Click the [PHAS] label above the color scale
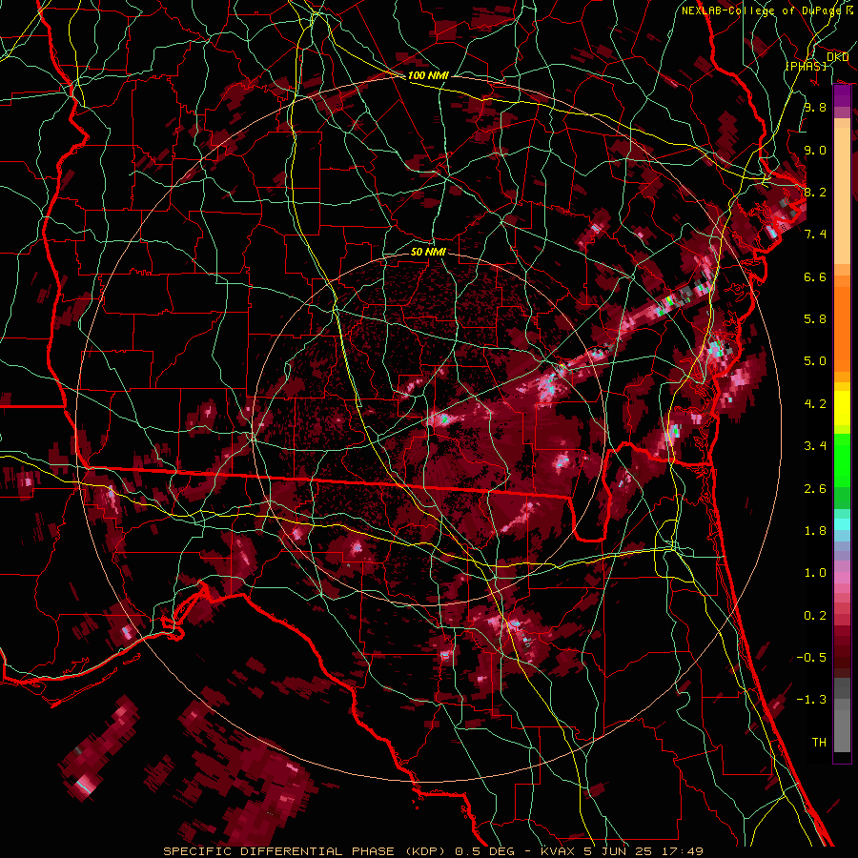Screen dimensions: 858x858 (x=806, y=66)
